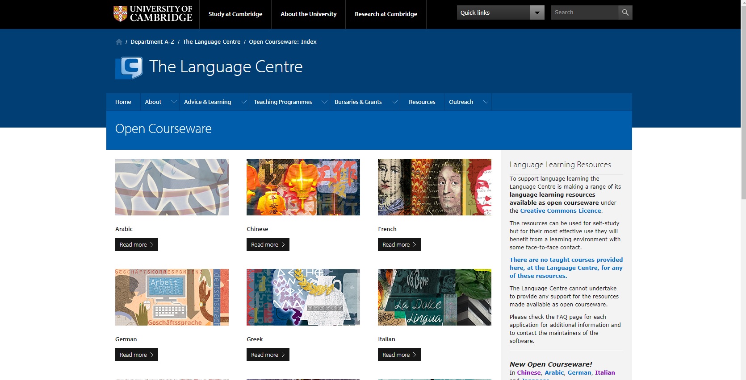Image resolution: width=746 pixels, height=380 pixels.
Task: Click The Language Centre page title
Action: 226,67
